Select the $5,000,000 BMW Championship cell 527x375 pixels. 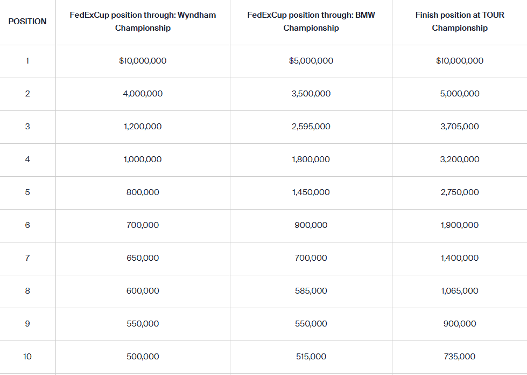[x=311, y=61]
